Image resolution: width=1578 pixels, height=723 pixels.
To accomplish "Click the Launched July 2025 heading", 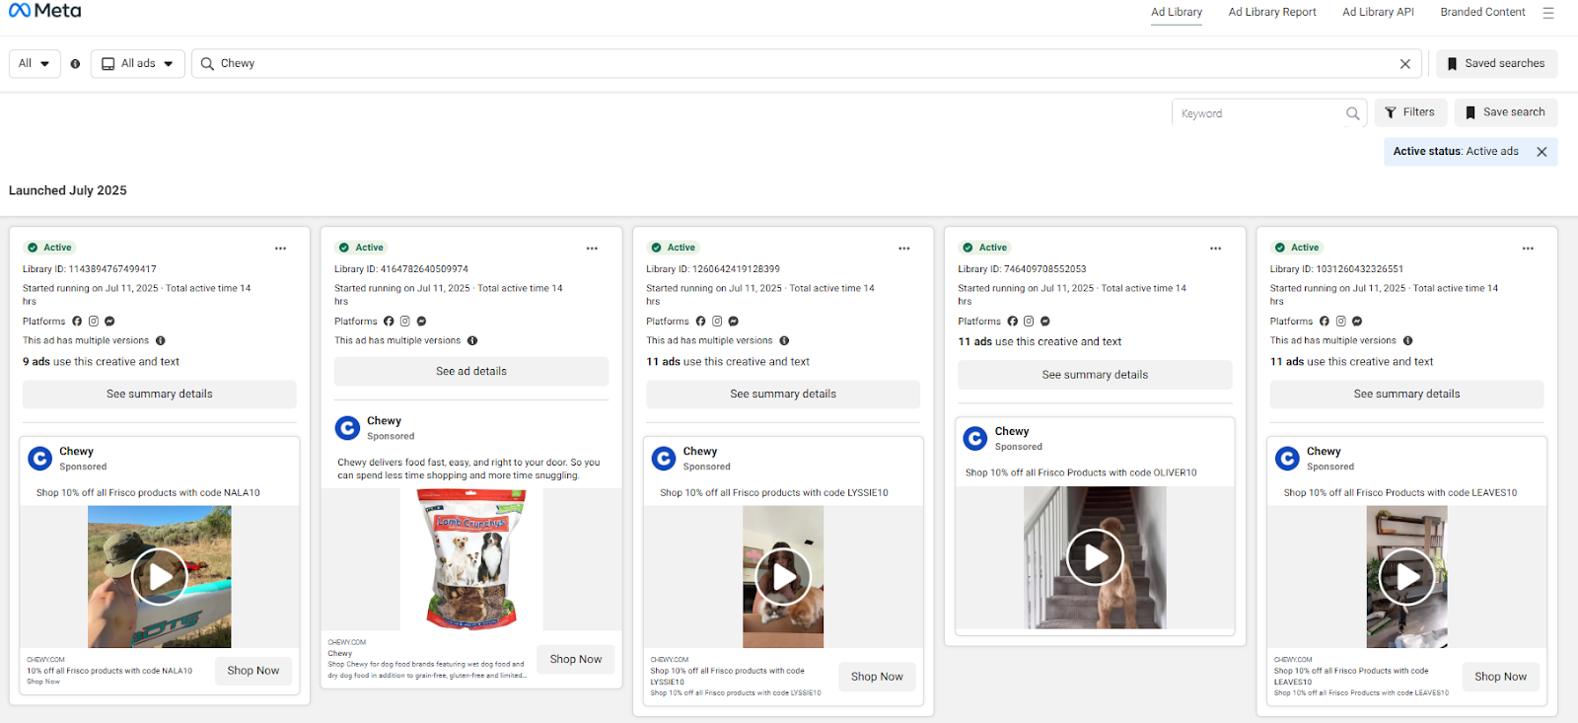I will click(x=68, y=191).
